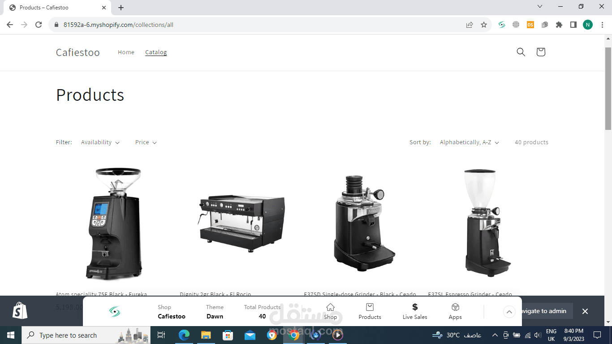Click the Shop home icon in the overlay bar
Image resolution: width=612 pixels, height=344 pixels.
click(330, 311)
